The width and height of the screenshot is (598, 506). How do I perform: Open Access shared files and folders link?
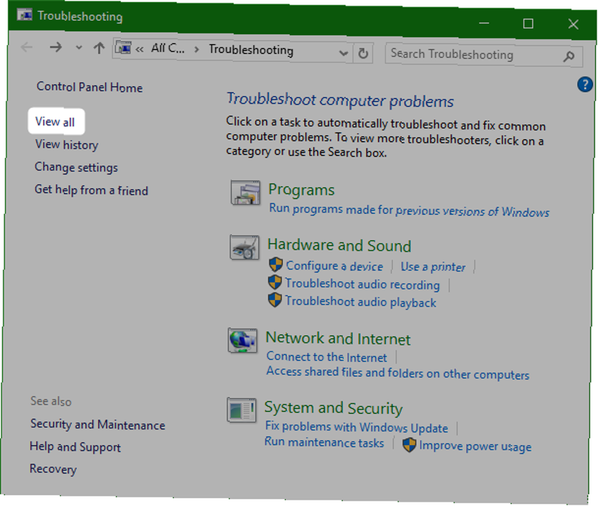398,373
